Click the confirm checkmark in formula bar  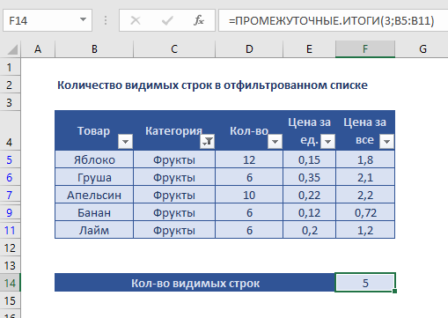click(167, 20)
